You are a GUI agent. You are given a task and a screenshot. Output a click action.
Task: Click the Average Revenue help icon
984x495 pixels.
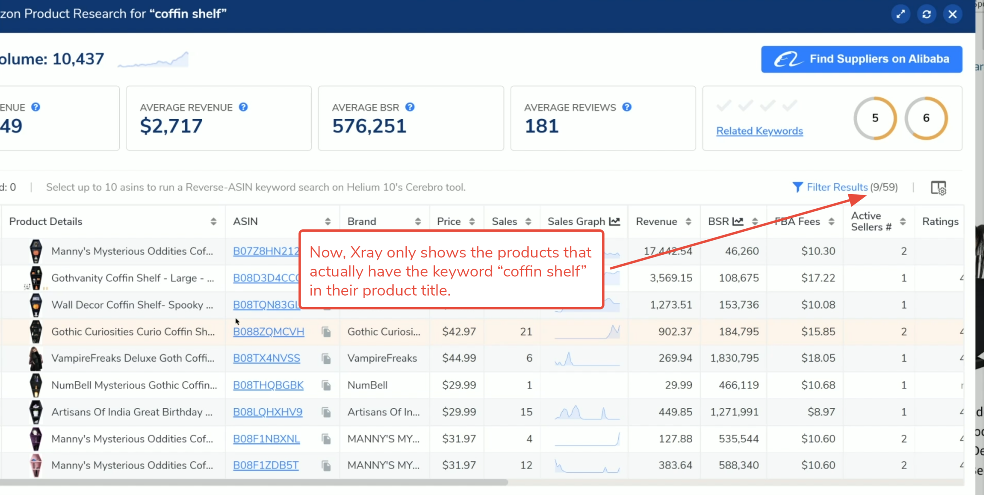point(243,107)
